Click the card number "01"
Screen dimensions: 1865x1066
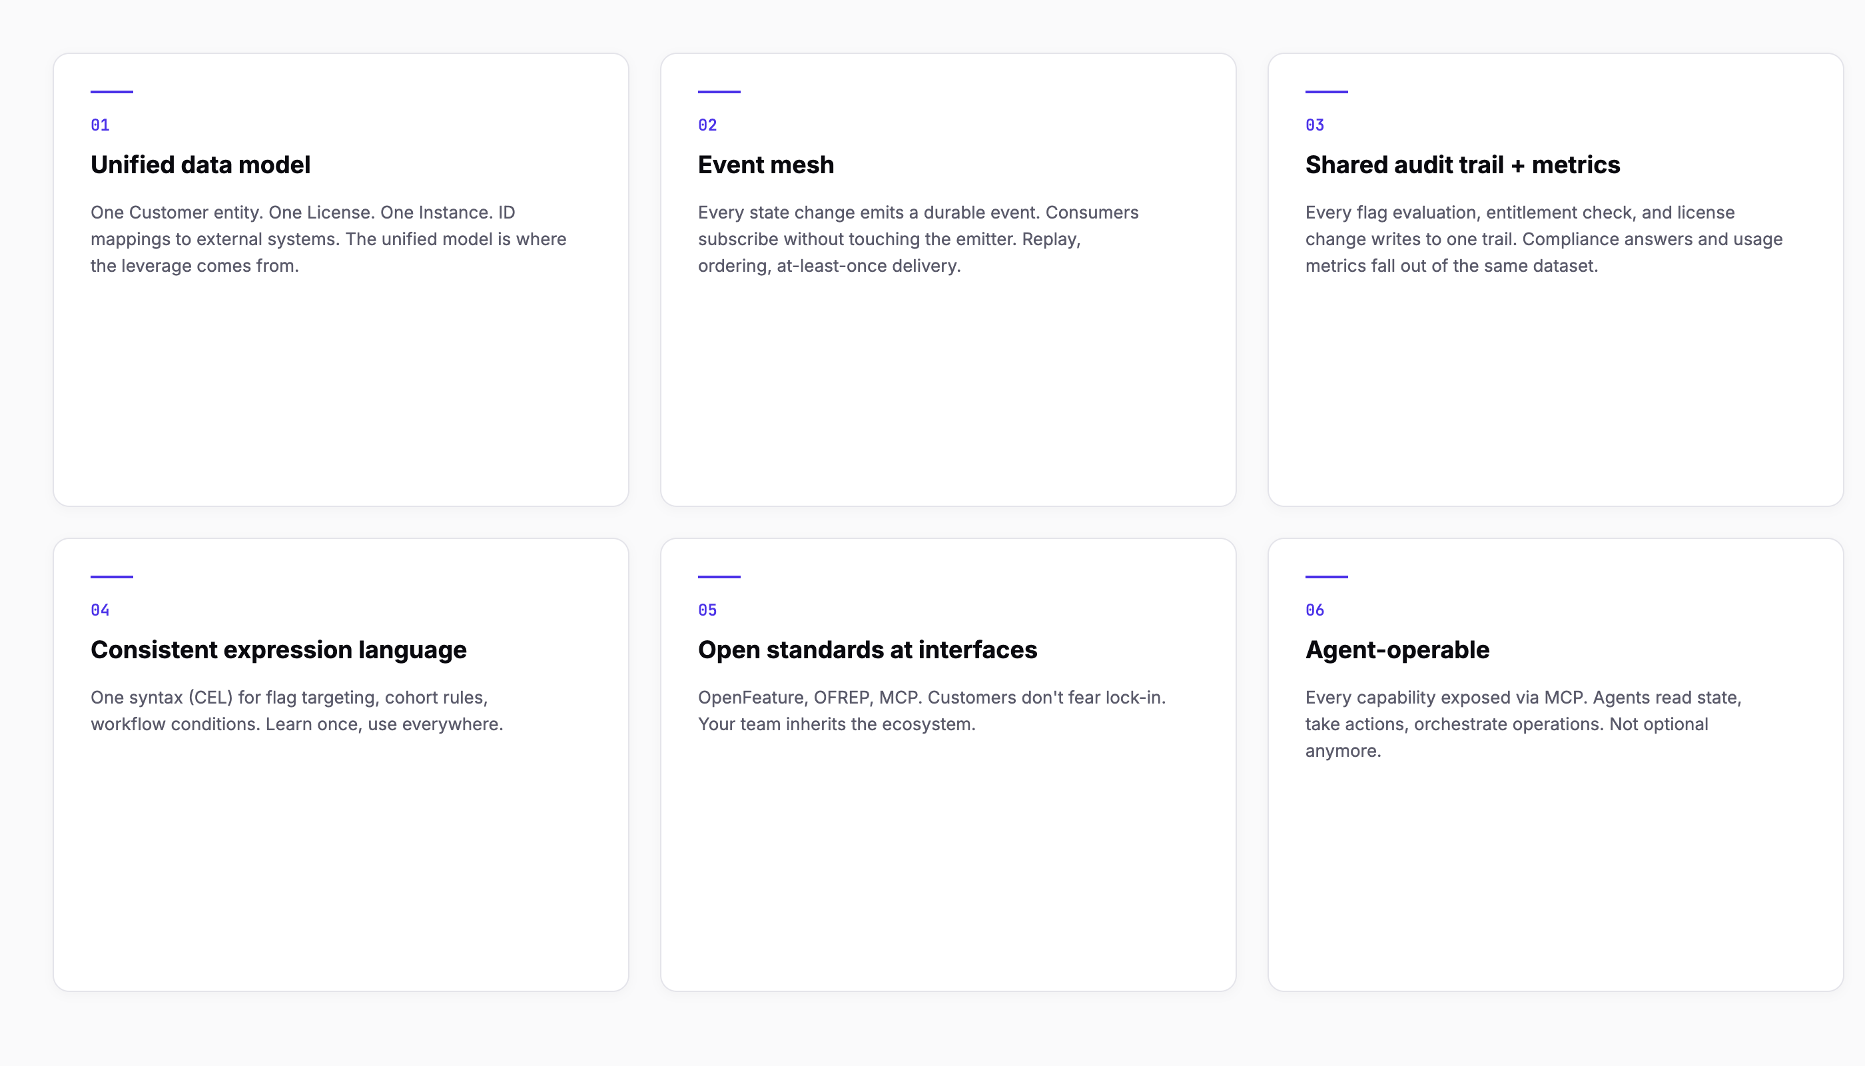point(101,125)
